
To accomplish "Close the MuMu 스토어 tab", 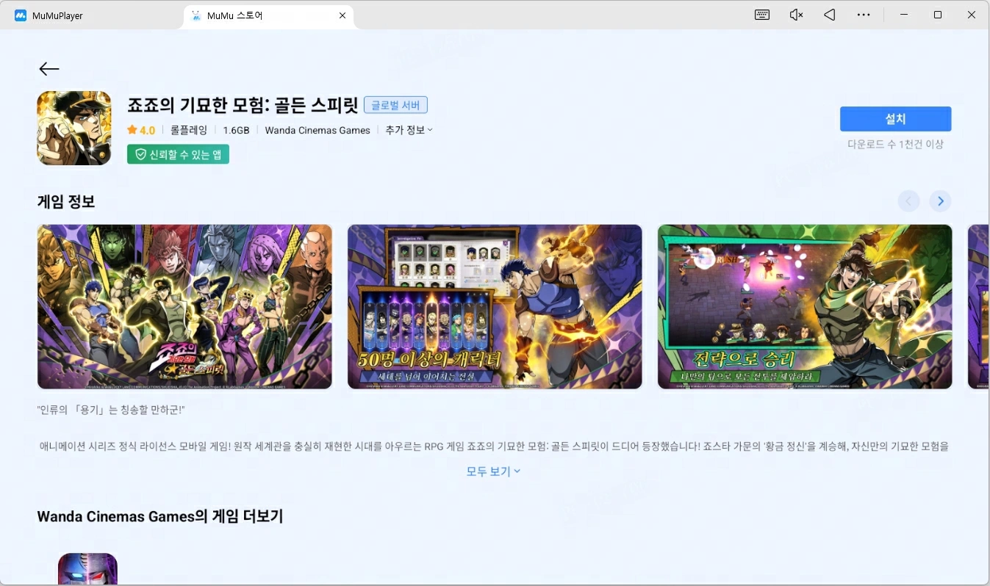I will [x=342, y=15].
